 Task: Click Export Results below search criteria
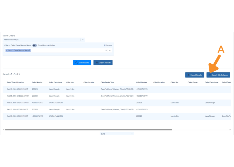[x=103, y=63]
